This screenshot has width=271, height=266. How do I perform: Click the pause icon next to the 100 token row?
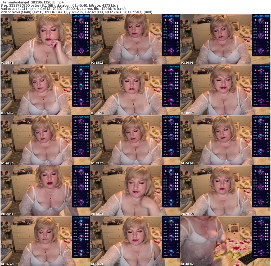[88, 42]
